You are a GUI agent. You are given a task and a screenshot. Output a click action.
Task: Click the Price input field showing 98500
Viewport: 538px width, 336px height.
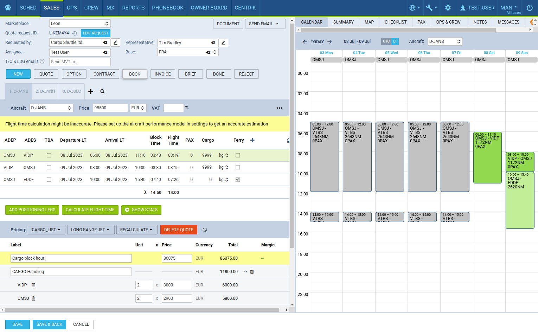pos(110,108)
